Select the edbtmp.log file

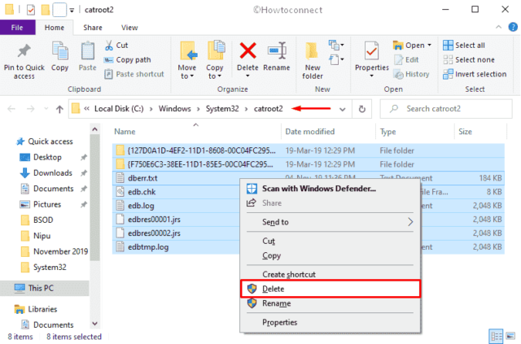tap(148, 247)
